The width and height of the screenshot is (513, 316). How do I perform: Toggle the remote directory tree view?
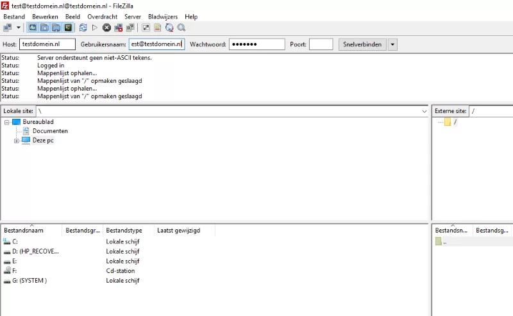point(56,28)
